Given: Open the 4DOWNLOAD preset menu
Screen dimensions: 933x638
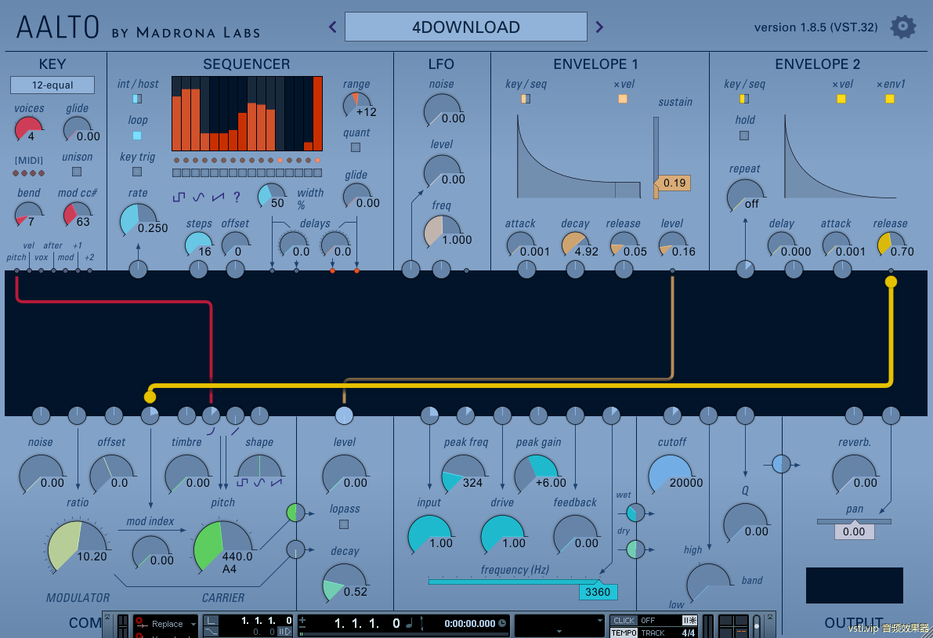Looking at the screenshot, I should pos(465,27).
